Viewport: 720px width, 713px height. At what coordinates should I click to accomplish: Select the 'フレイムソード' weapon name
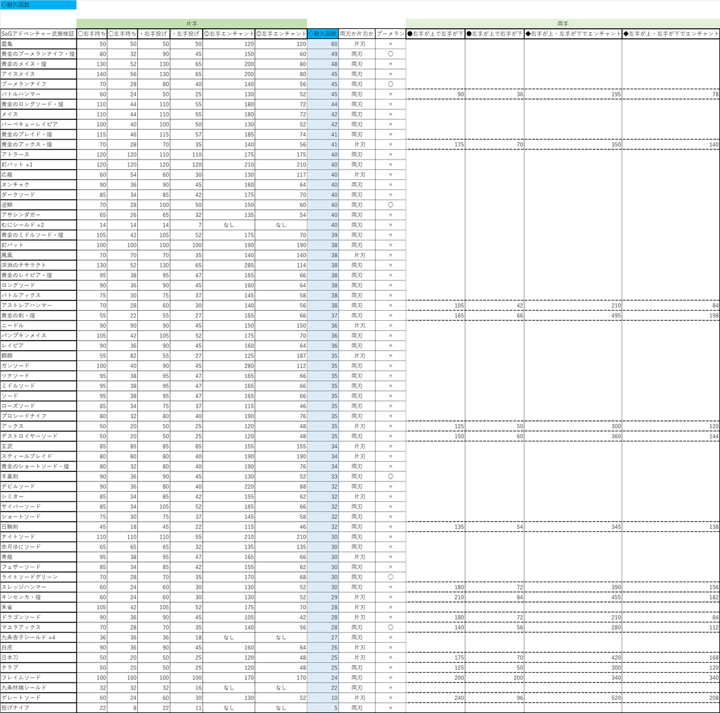38,677
